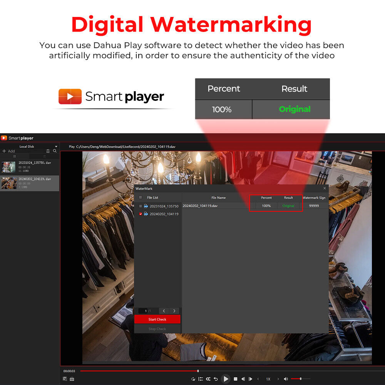Click the 100% percent cell in results
The height and width of the screenshot is (385, 385).
[x=266, y=206]
